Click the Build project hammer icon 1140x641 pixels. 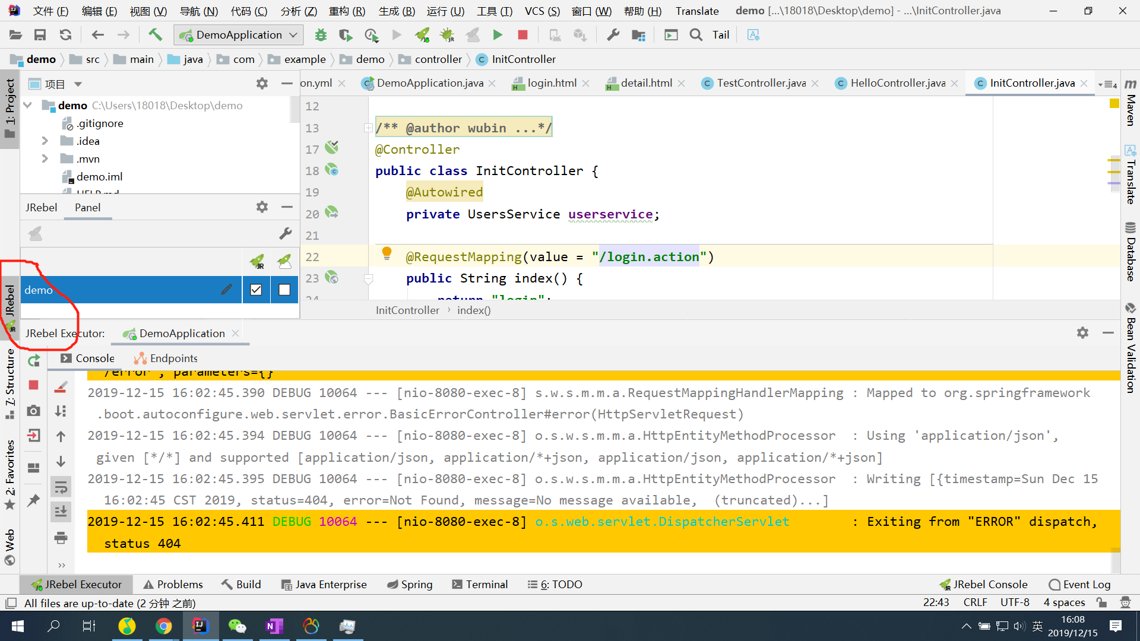155,35
